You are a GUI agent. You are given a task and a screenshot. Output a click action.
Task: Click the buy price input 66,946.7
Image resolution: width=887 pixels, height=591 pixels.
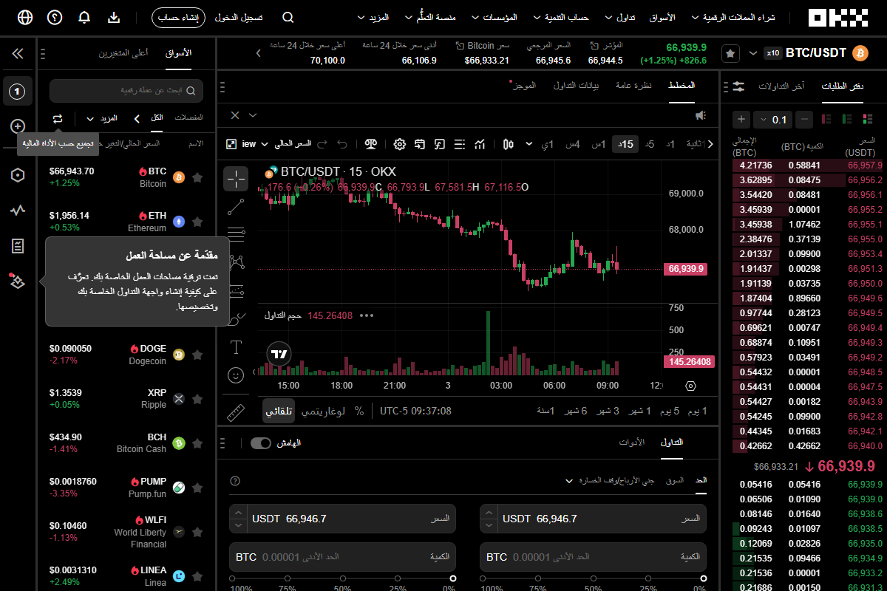click(594, 519)
